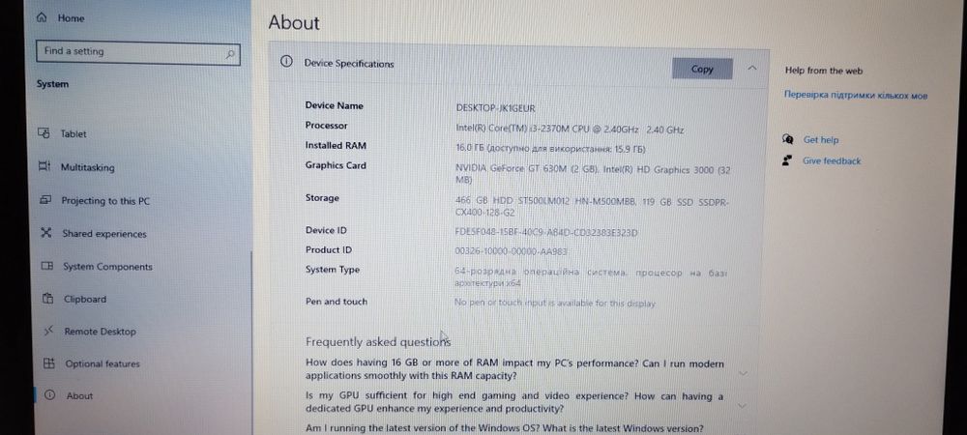The width and height of the screenshot is (967, 435).
Task: Expand the 16 GB RAM performance question
Action: (743, 373)
